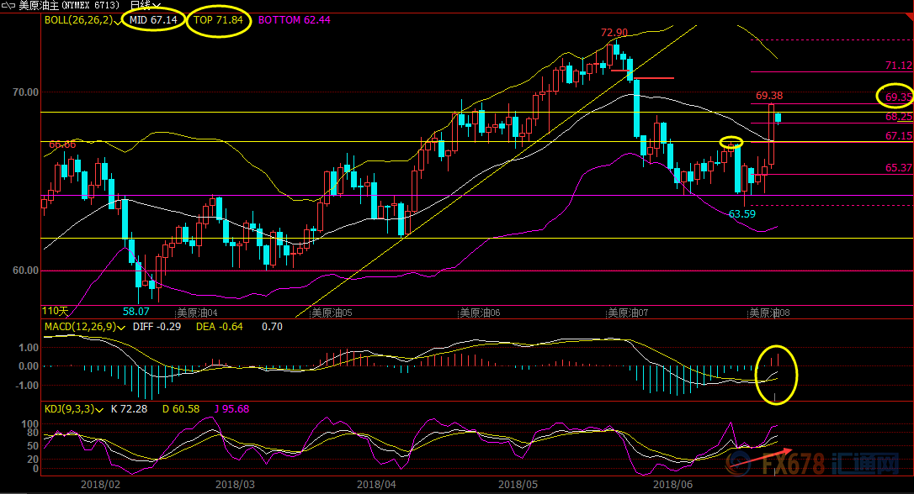Click the DEA -0.64 MACD value

click(x=219, y=327)
